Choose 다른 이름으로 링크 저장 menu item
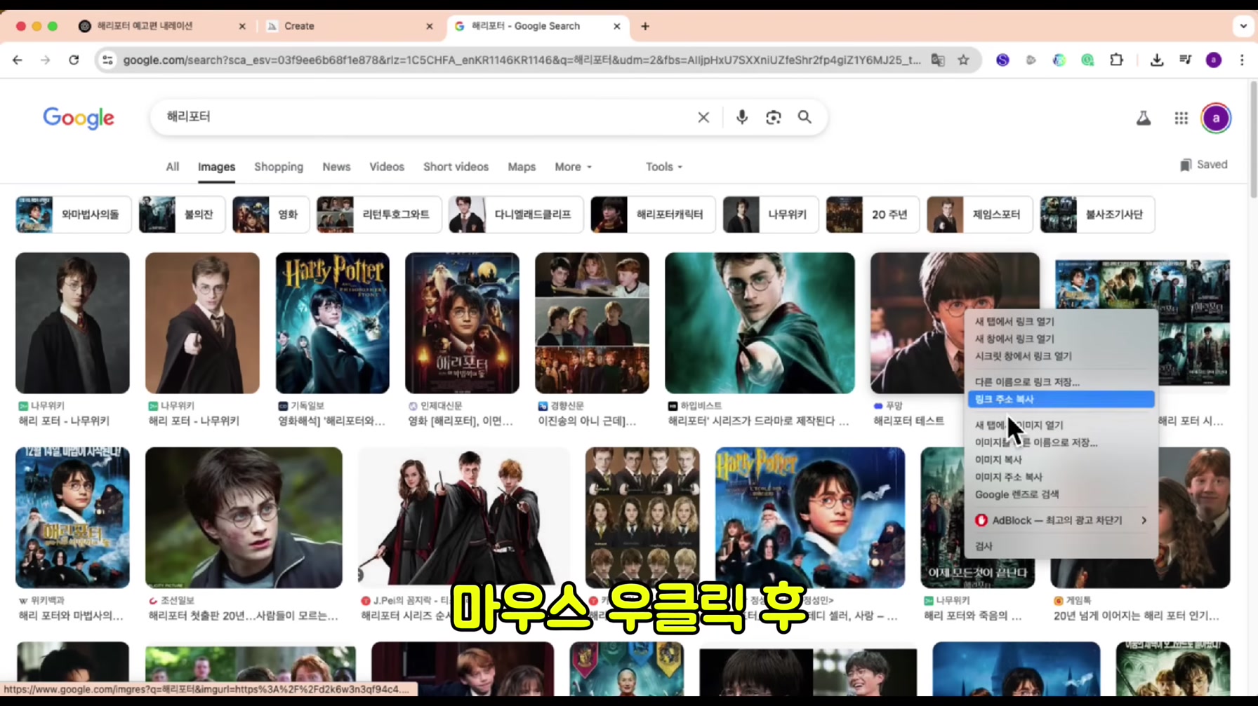This screenshot has width=1258, height=706. (1061, 382)
